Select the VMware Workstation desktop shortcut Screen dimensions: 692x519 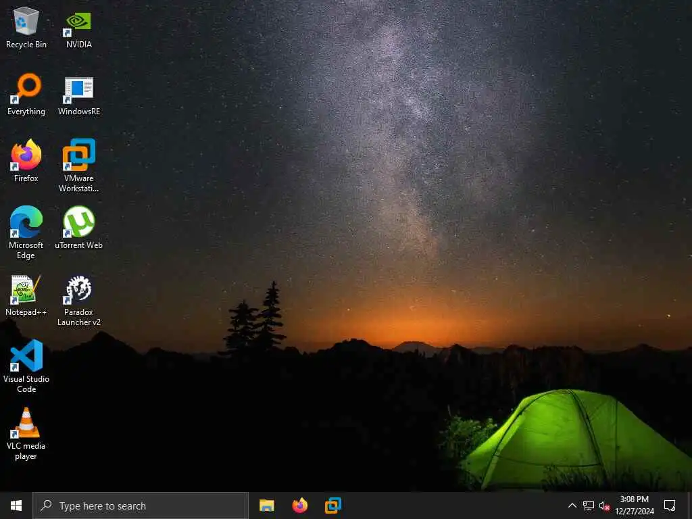tap(78, 166)
